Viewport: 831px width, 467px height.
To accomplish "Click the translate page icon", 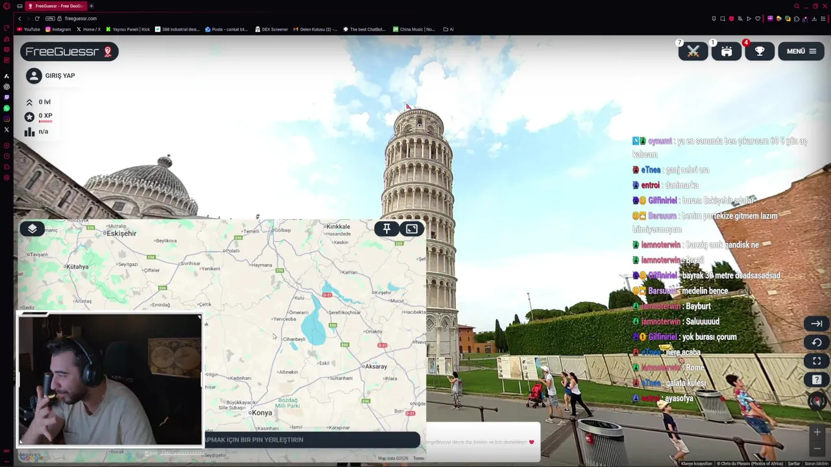I will (740, 18).
